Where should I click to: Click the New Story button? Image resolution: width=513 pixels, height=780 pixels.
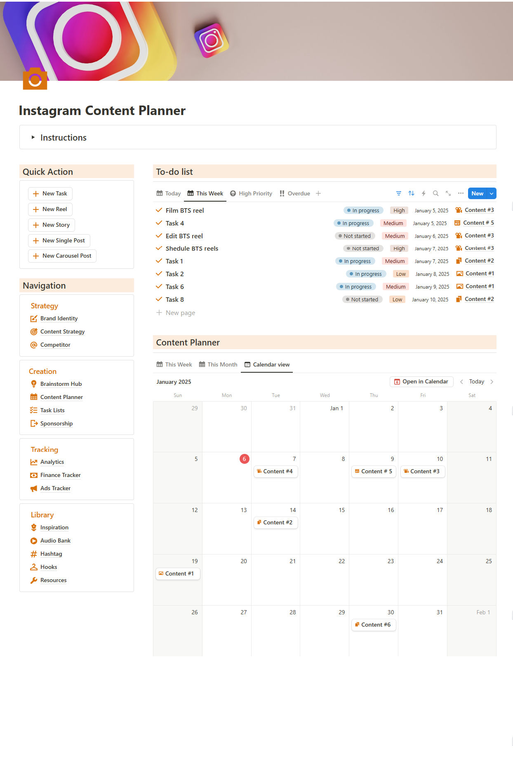click(52, 225)
